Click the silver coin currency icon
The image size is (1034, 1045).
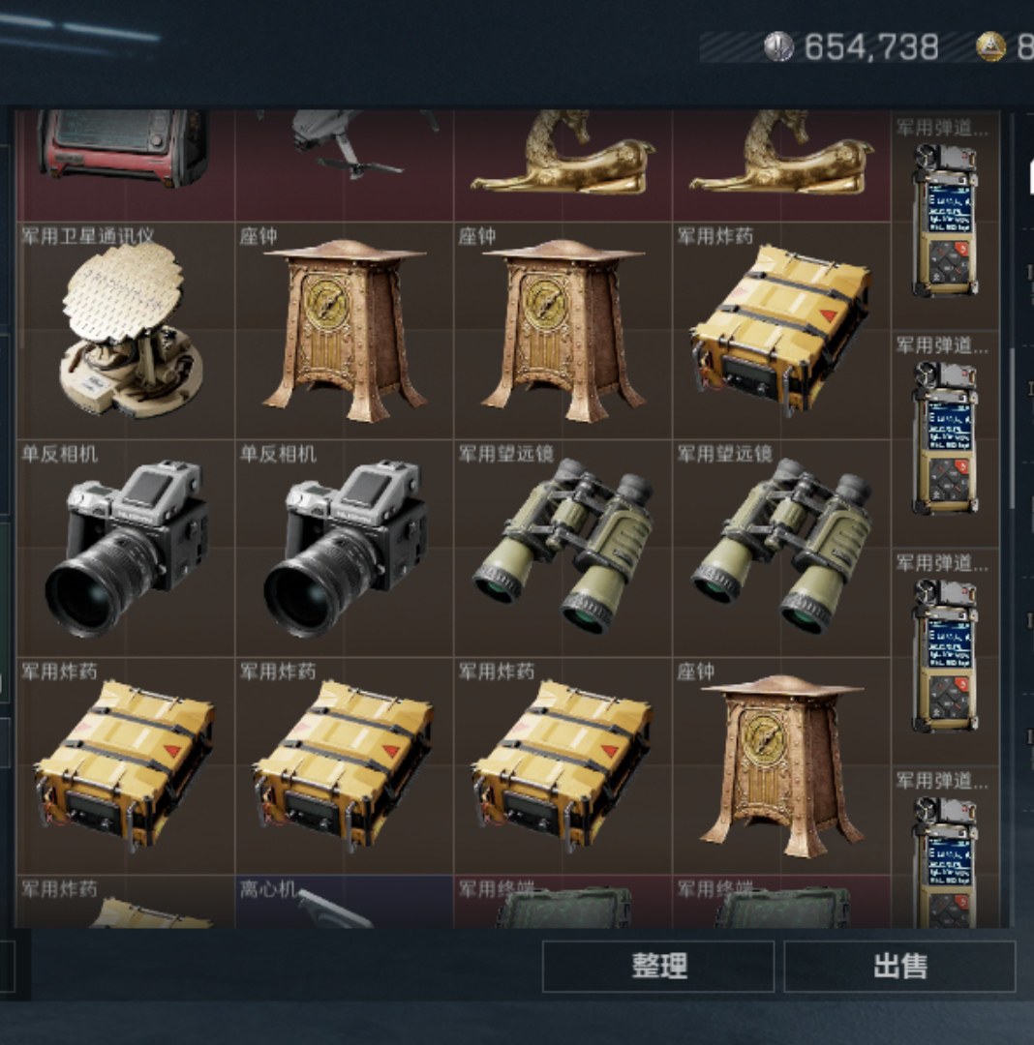(x=778, y=46)
